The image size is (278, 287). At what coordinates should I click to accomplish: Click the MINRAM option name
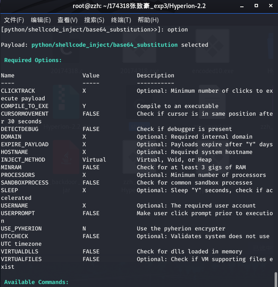[11, 167]
